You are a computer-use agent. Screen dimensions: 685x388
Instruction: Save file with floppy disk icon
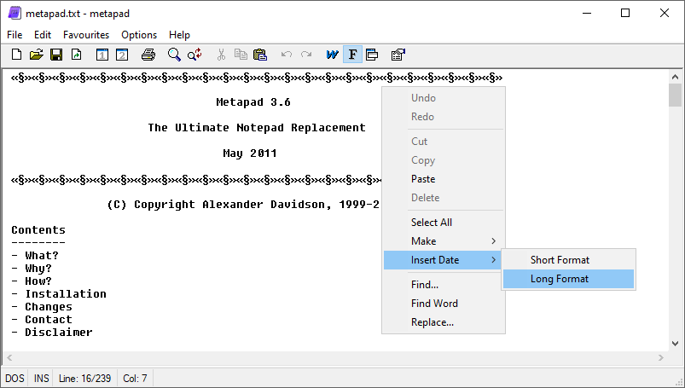click(56, 55)
